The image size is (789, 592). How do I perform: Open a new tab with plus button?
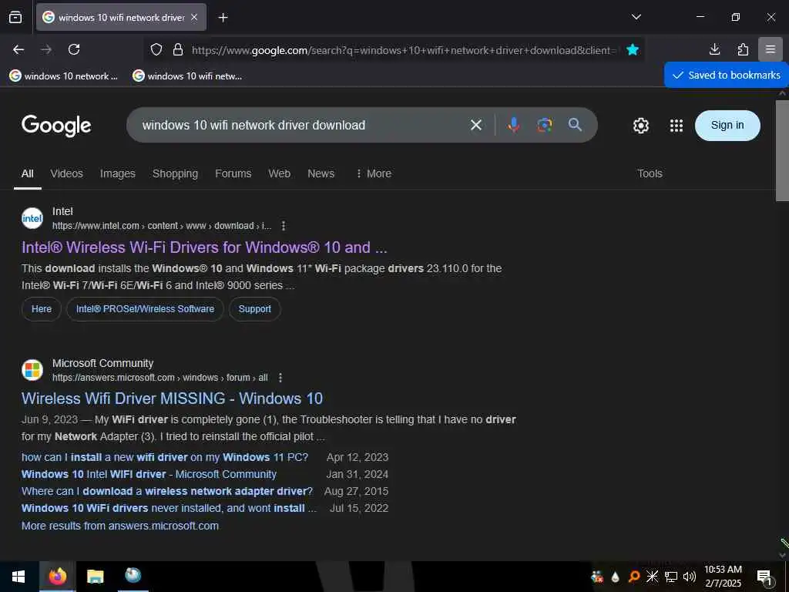pos(223,18)
